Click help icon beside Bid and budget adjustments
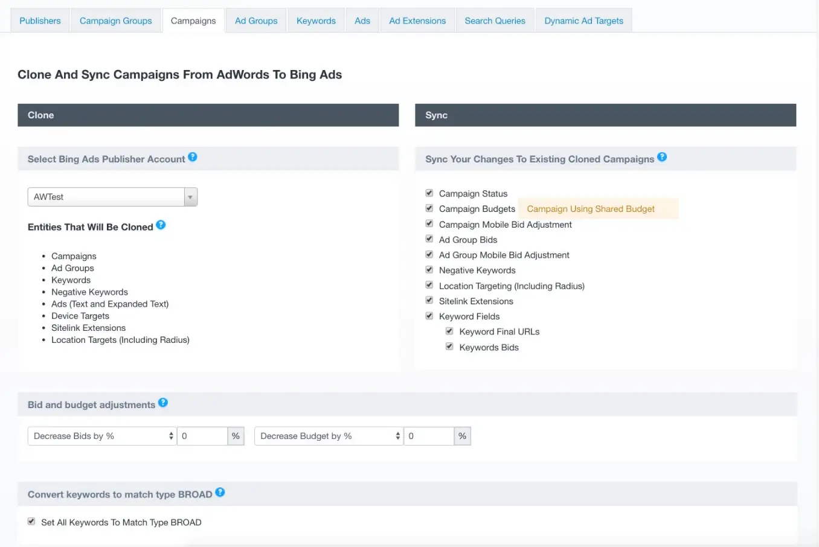819x547 pixels. click(163, 403)
